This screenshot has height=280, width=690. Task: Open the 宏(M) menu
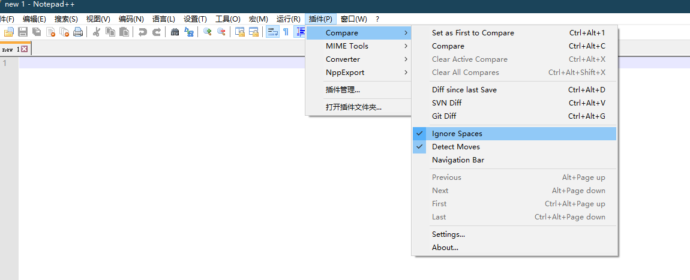[259, 19]
